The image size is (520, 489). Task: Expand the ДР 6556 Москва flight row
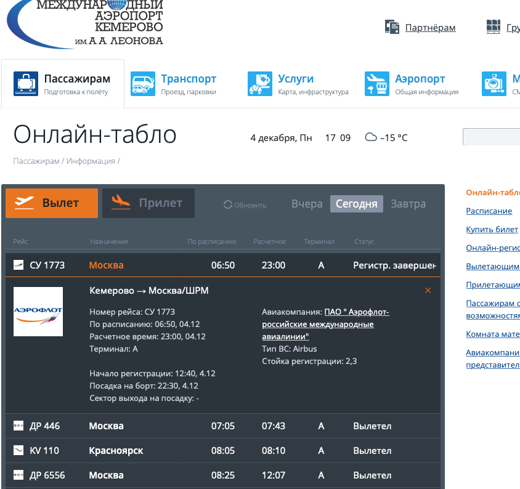point(223,475)
